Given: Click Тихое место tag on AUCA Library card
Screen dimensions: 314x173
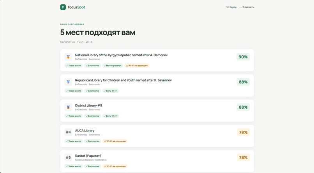Looking at the screenshot, I should pos(74,141).
